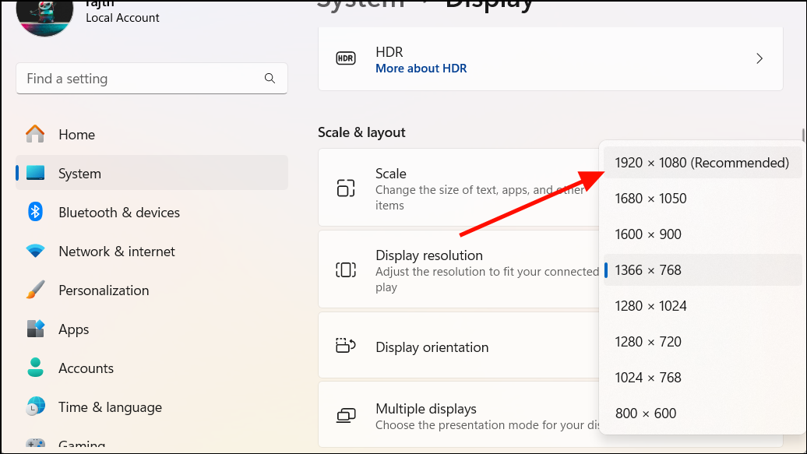Screen dimensions: 807x454
Task: Click the Multiple displays icon
Action: click(x=345, y=414)
